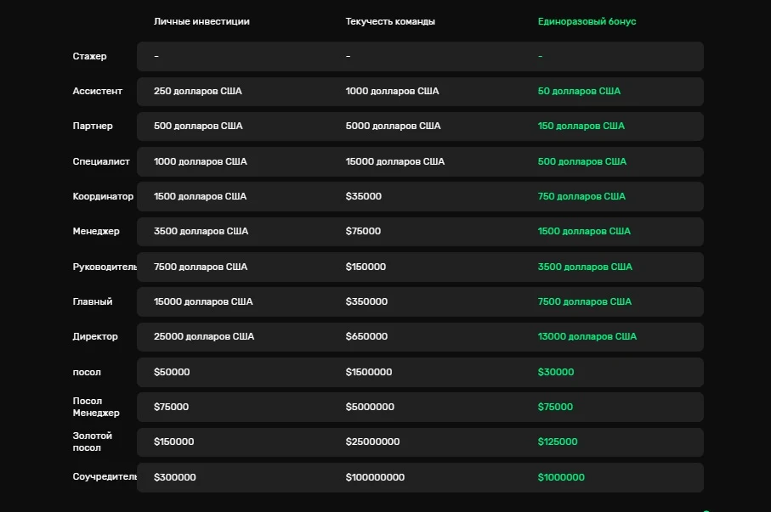Select the Соучредитель rank label

pyautogui.click(x=105, y=476)
